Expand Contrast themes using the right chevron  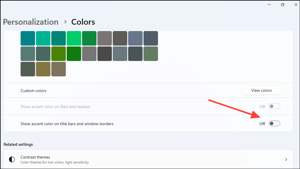[286, 159]
